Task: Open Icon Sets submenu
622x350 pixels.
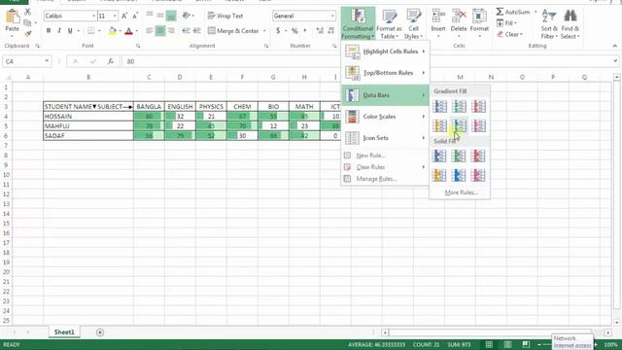Action: 385,138
